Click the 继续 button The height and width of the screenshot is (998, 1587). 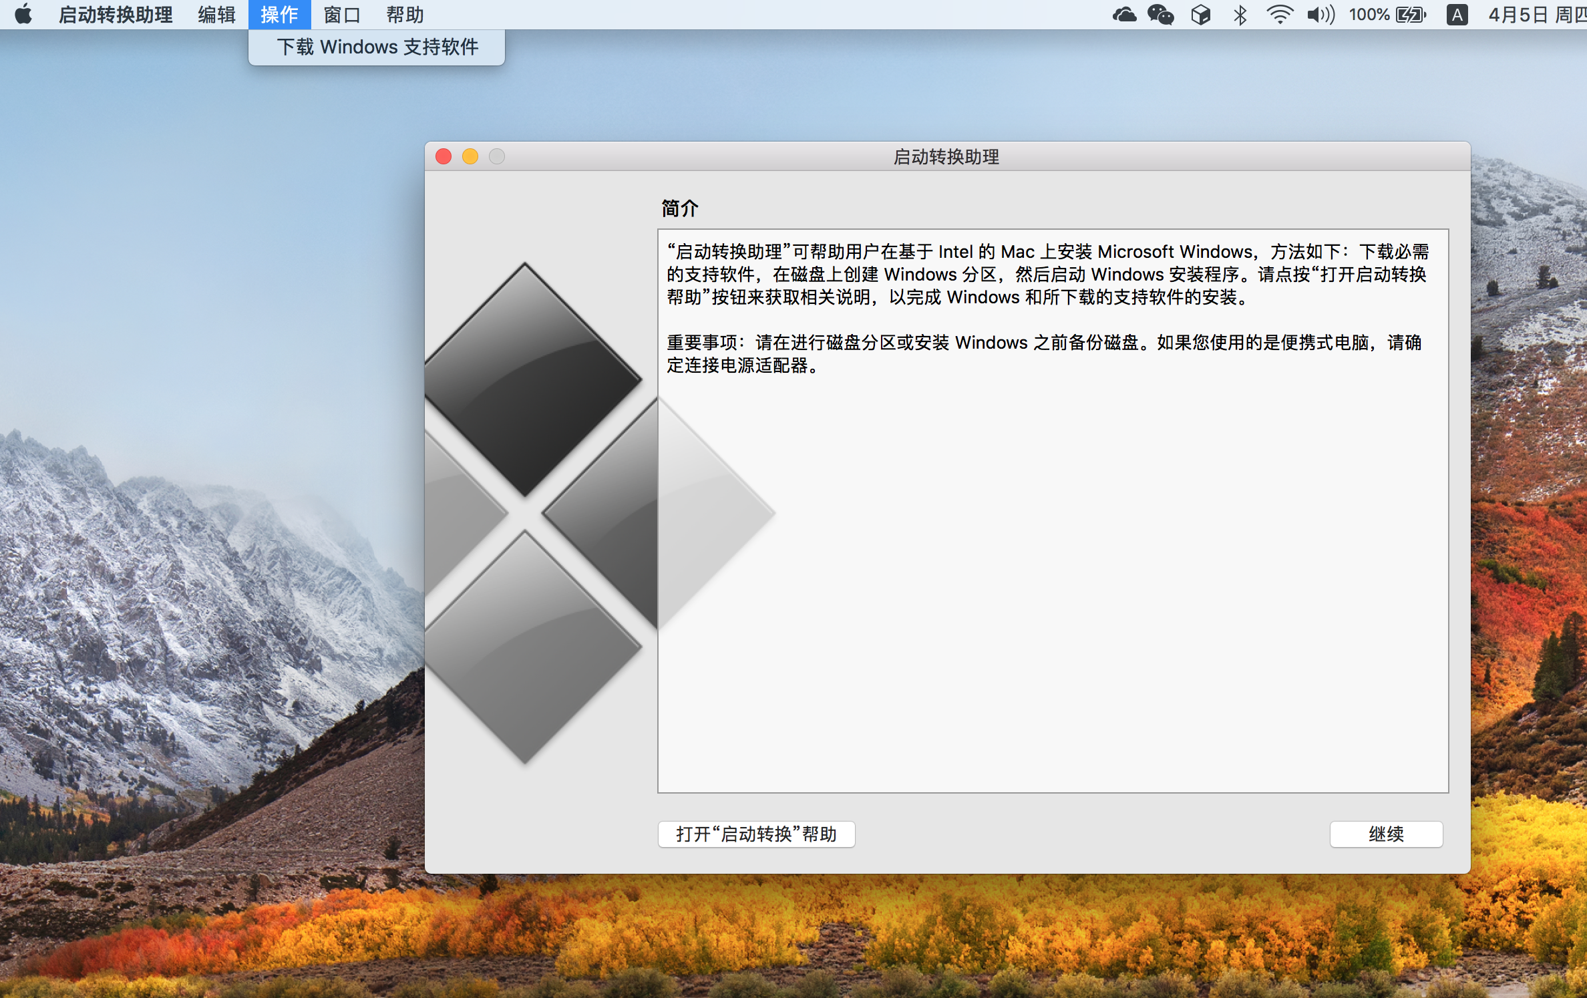(1386, 834)
